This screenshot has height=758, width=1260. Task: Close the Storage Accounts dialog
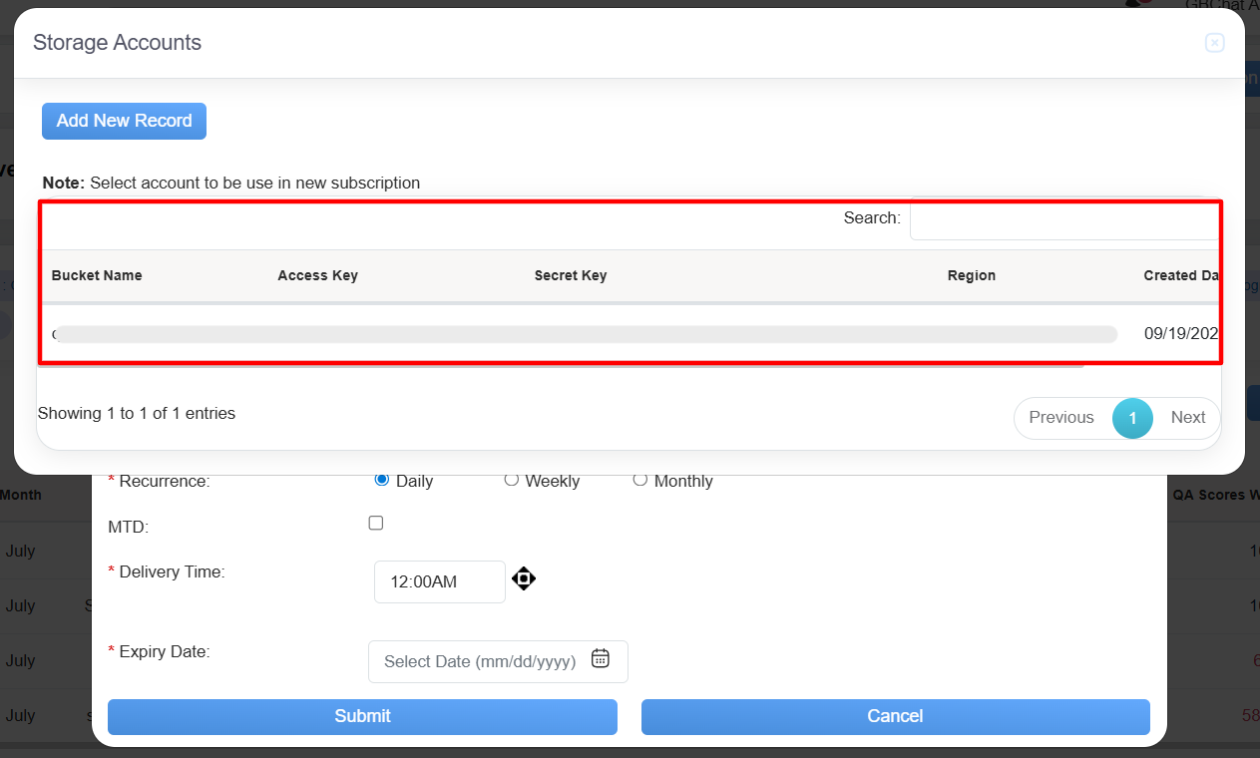coord(1214,43)
